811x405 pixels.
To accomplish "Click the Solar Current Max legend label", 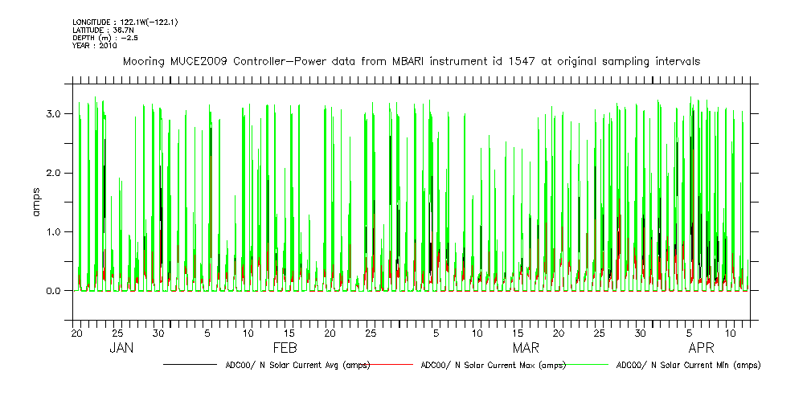I will click(x=494, y=365).
